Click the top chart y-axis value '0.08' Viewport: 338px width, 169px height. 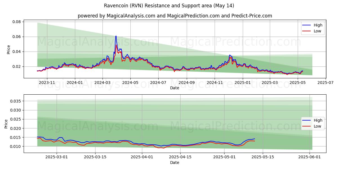click(17, 22)
